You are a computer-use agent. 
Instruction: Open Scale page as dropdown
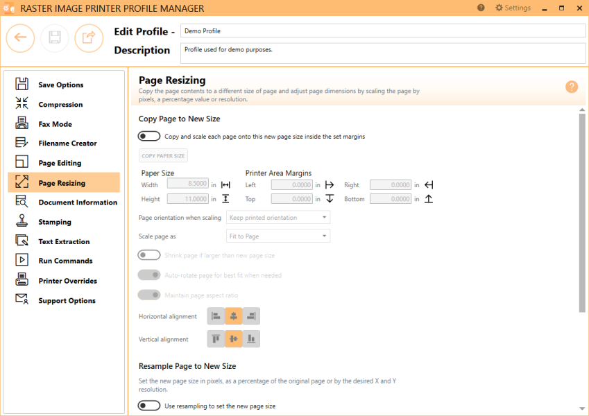278,236
